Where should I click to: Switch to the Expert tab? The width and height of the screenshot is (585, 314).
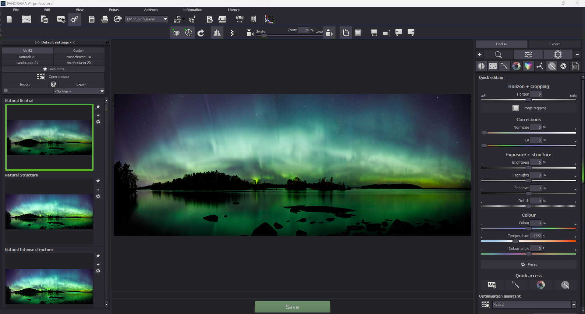tap(554, 44)
